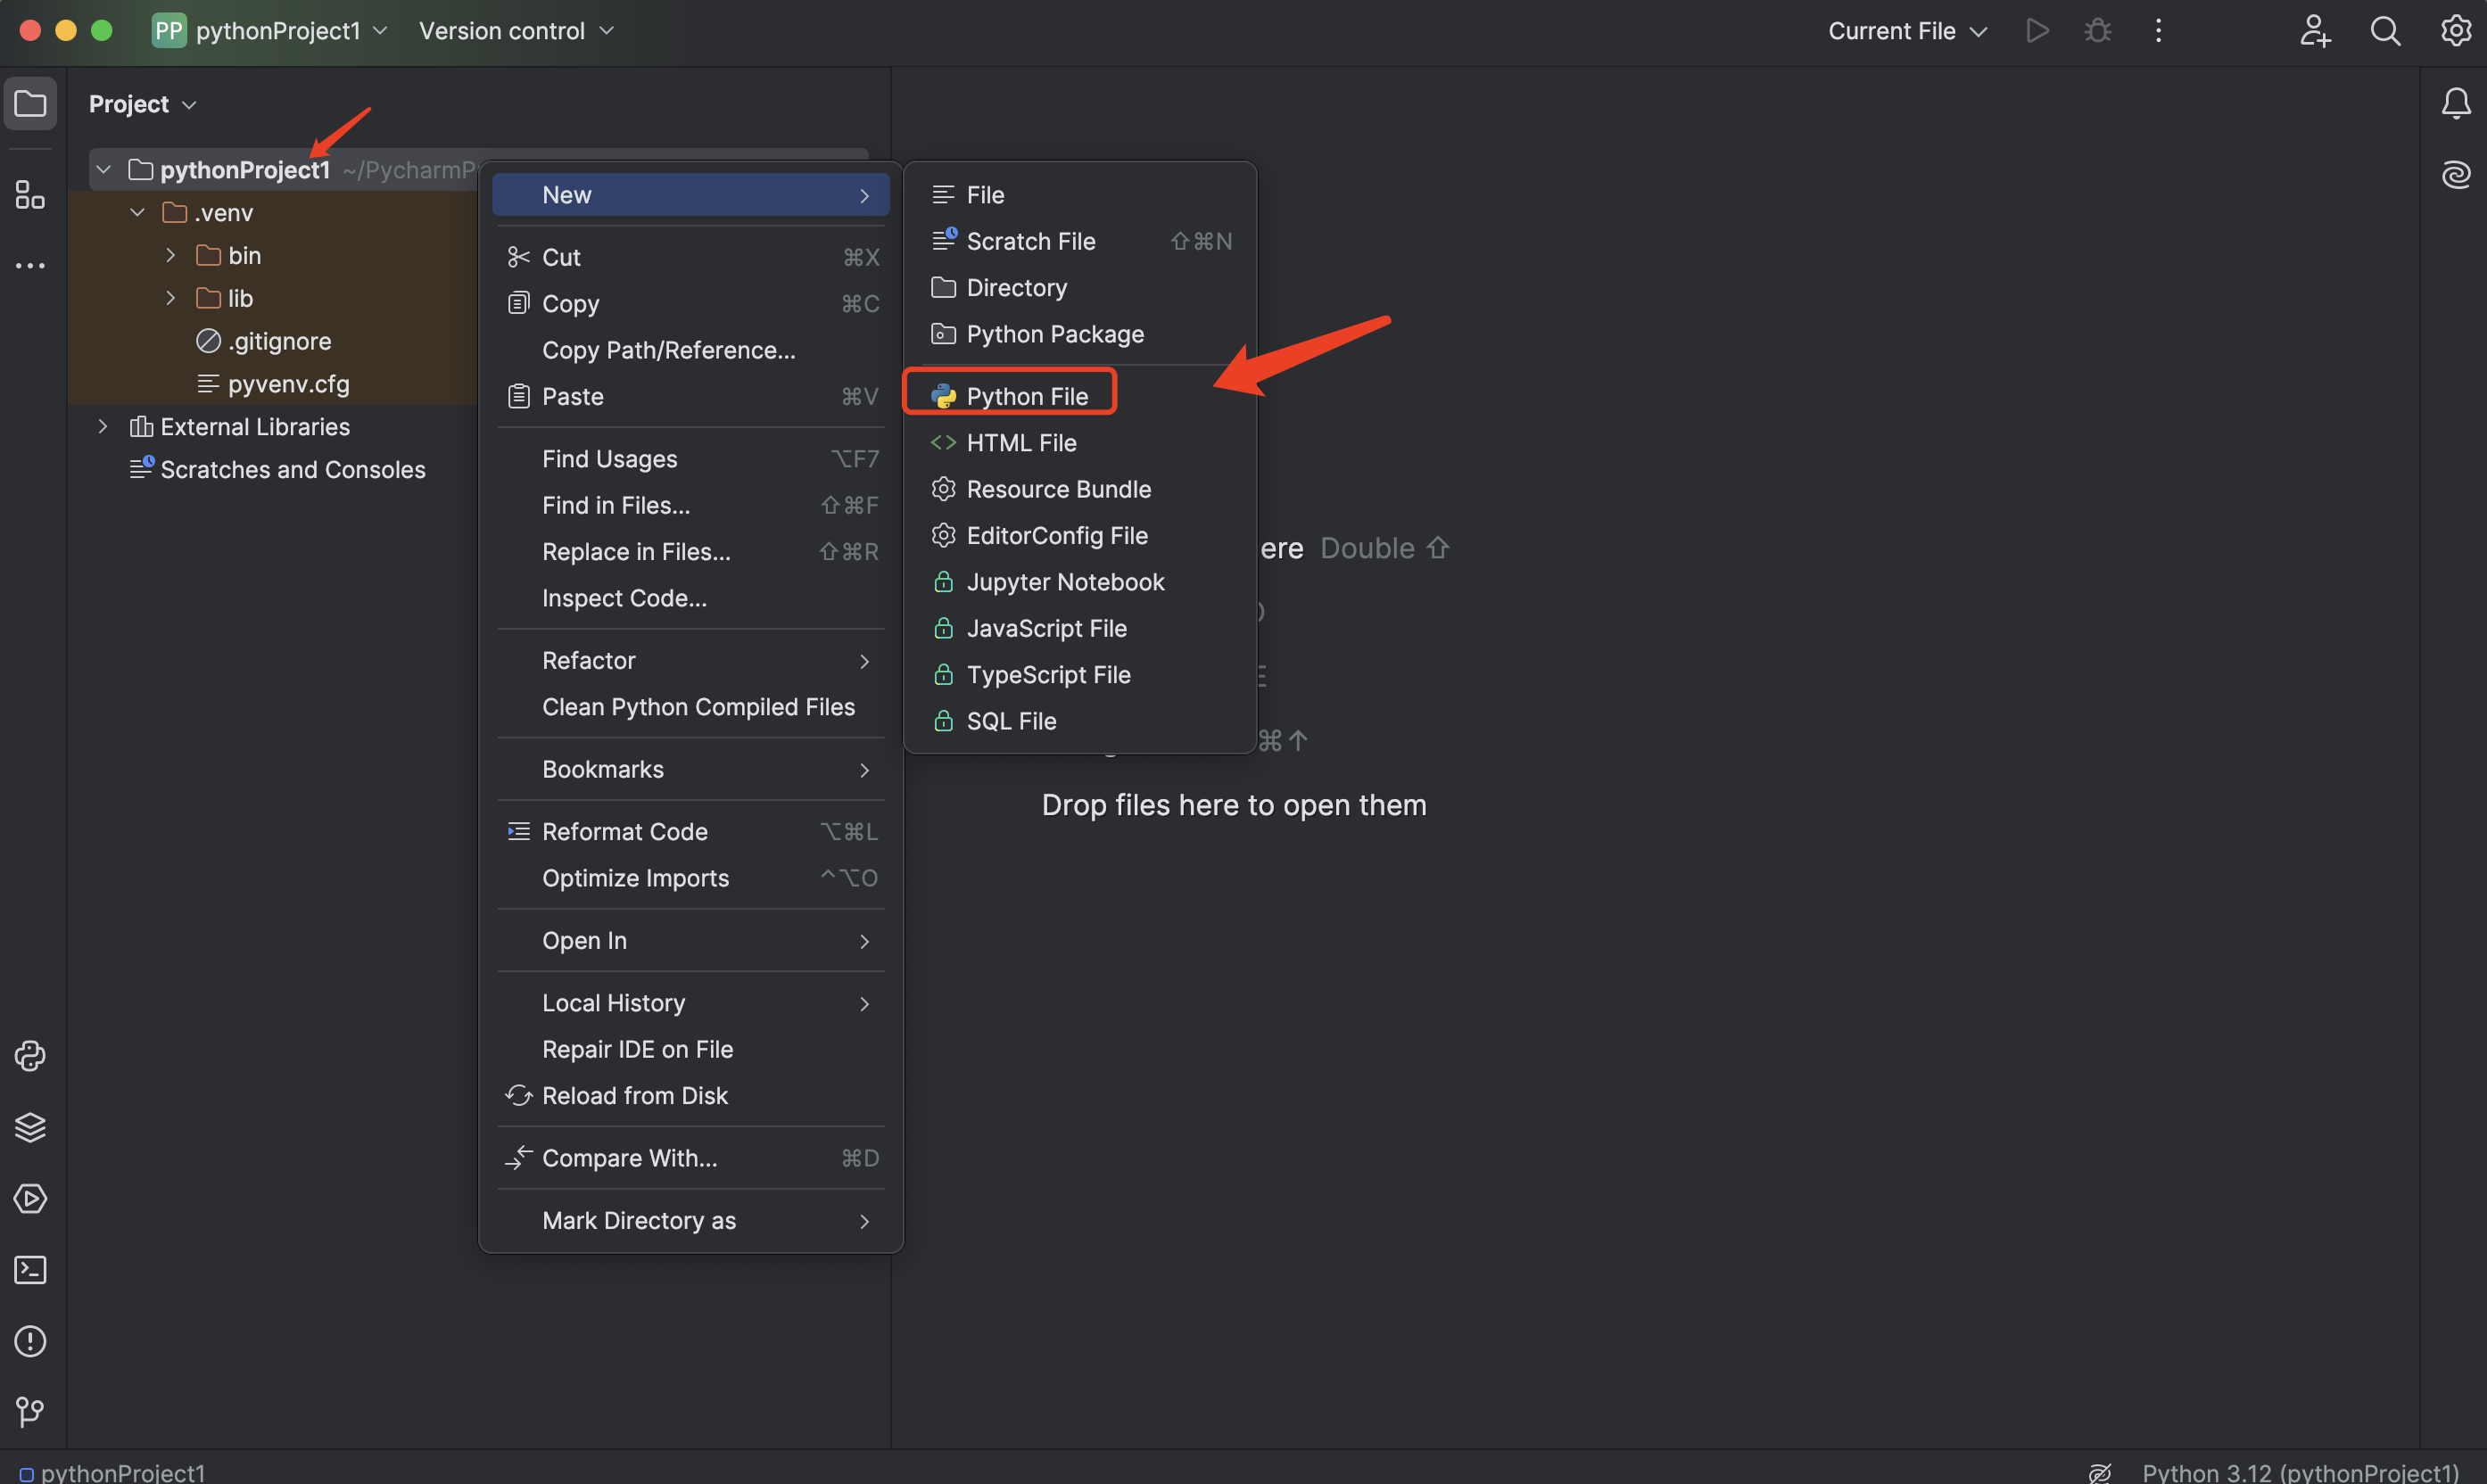Choose Paste from context menu

coord(691,397)
